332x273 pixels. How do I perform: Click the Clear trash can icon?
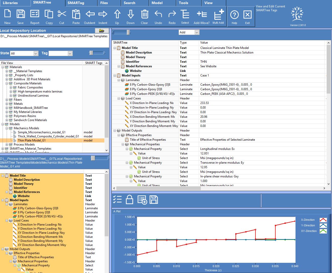[x=144, y=14]
